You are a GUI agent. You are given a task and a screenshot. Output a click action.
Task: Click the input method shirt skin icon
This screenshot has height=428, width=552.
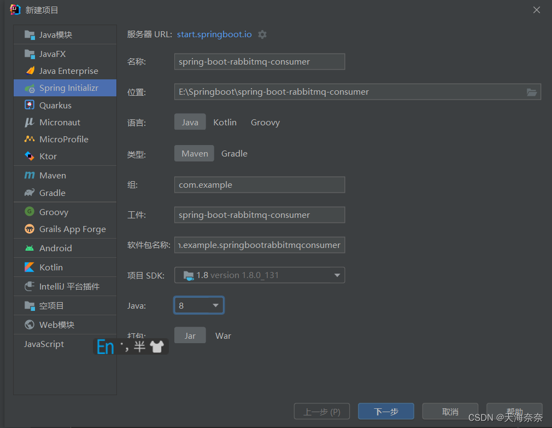point(157,346)
